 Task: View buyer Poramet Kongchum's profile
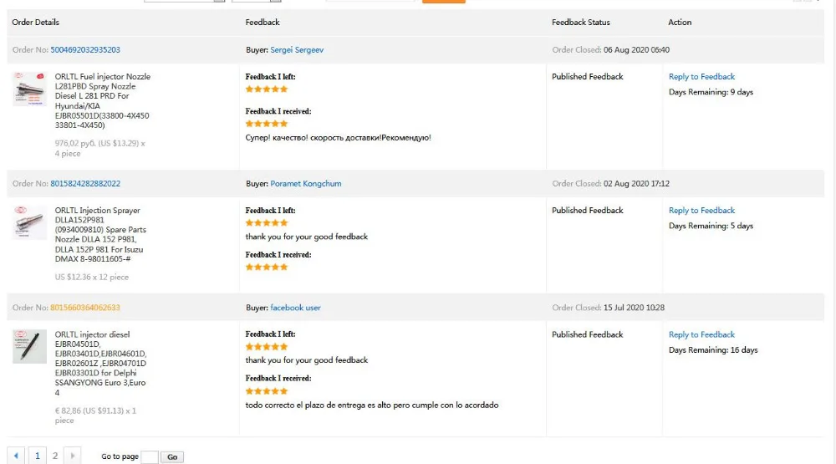click(x=306, y=184)
